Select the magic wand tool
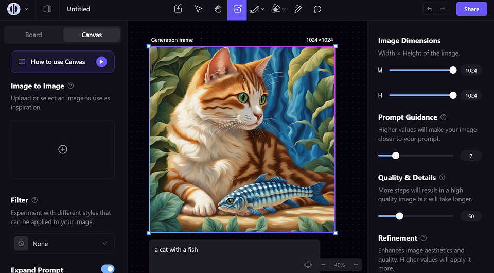 coord(298,9)
